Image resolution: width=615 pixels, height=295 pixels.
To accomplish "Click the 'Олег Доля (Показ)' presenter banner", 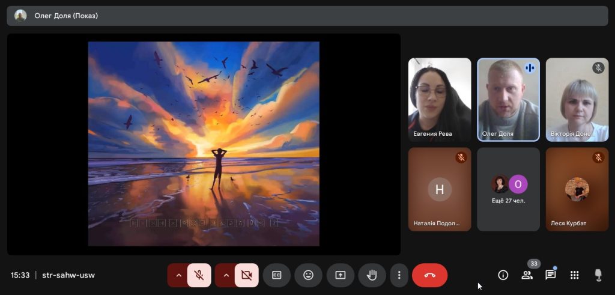I will point(307,16).
